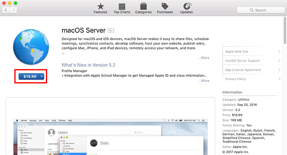287x155 pixels.
Task: Click the 4+ age rating badge
Action: (x=111, y=31)
